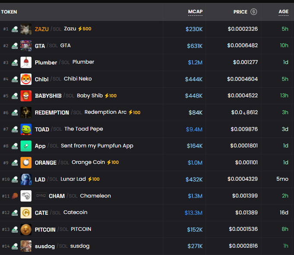Click the $13.3M market cap value
The width and height of the screenshot is (294, 255).
194,213
